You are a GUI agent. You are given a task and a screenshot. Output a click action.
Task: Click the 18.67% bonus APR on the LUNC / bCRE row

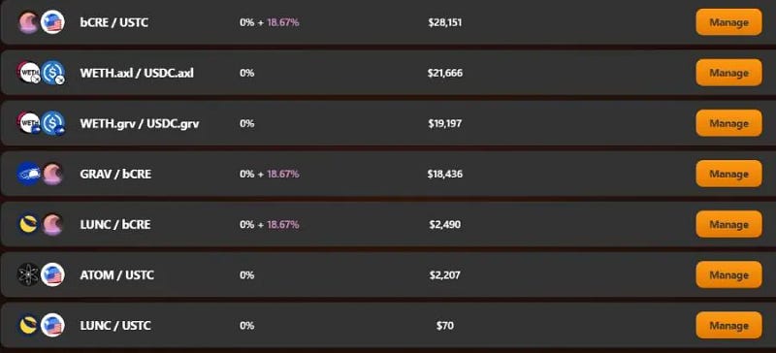pyautogui.click(x=283, y=225)
